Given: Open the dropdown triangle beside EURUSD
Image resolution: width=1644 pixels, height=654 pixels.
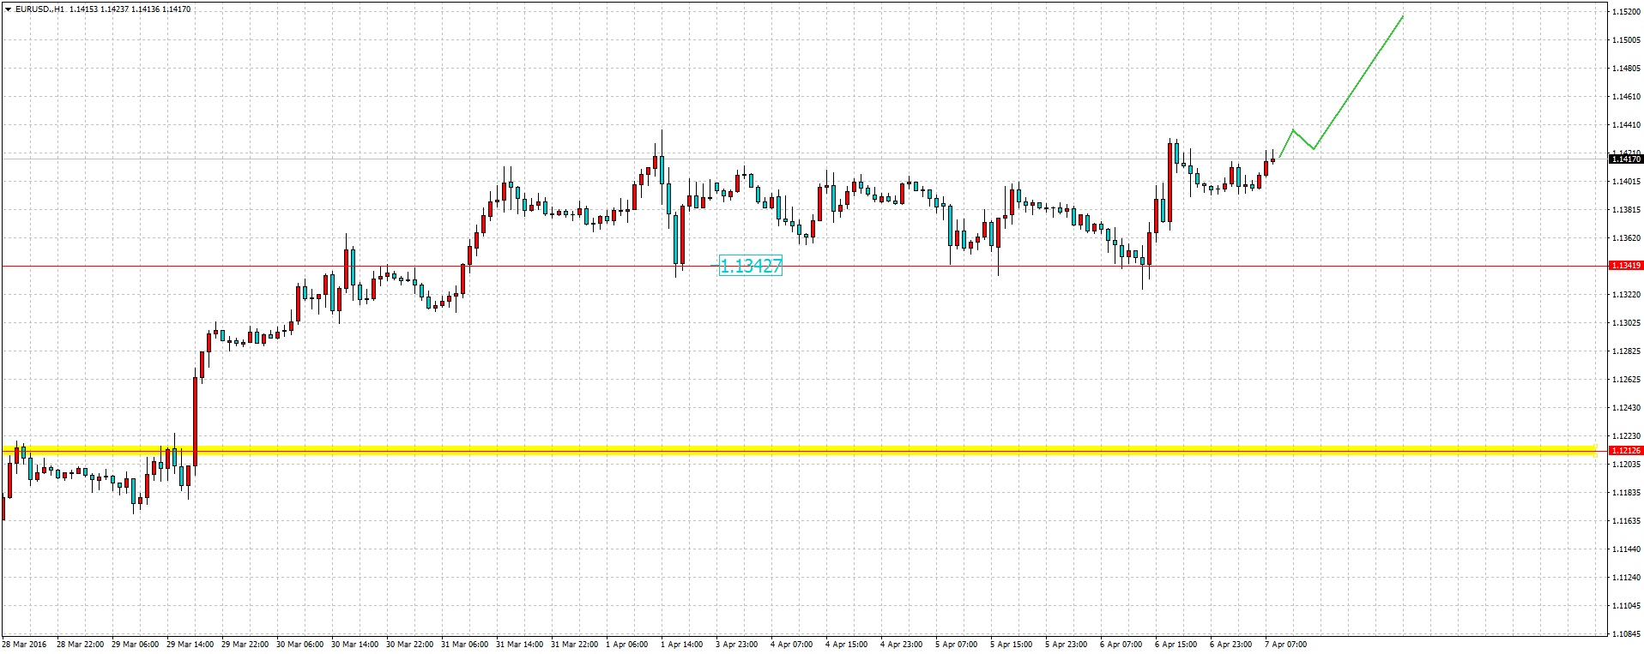Looking at the screenshot, I should click(x=8, y=9).
